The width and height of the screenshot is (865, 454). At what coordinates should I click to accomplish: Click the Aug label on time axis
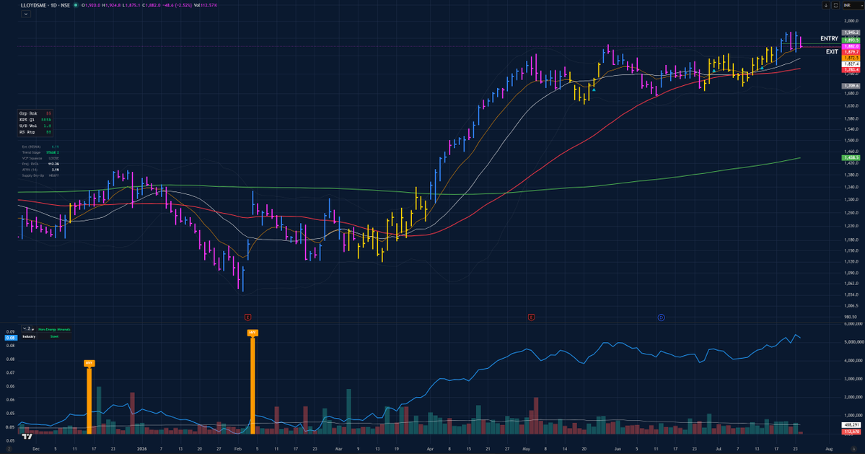829,449
